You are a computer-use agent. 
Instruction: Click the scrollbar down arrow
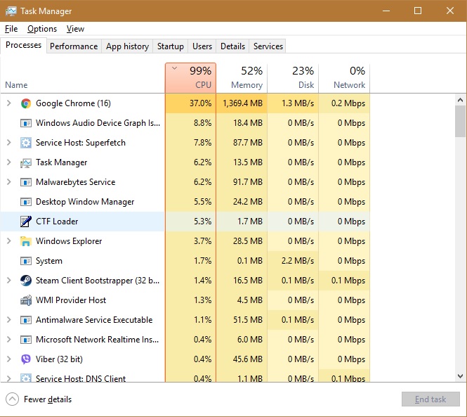tap(460, 376)
